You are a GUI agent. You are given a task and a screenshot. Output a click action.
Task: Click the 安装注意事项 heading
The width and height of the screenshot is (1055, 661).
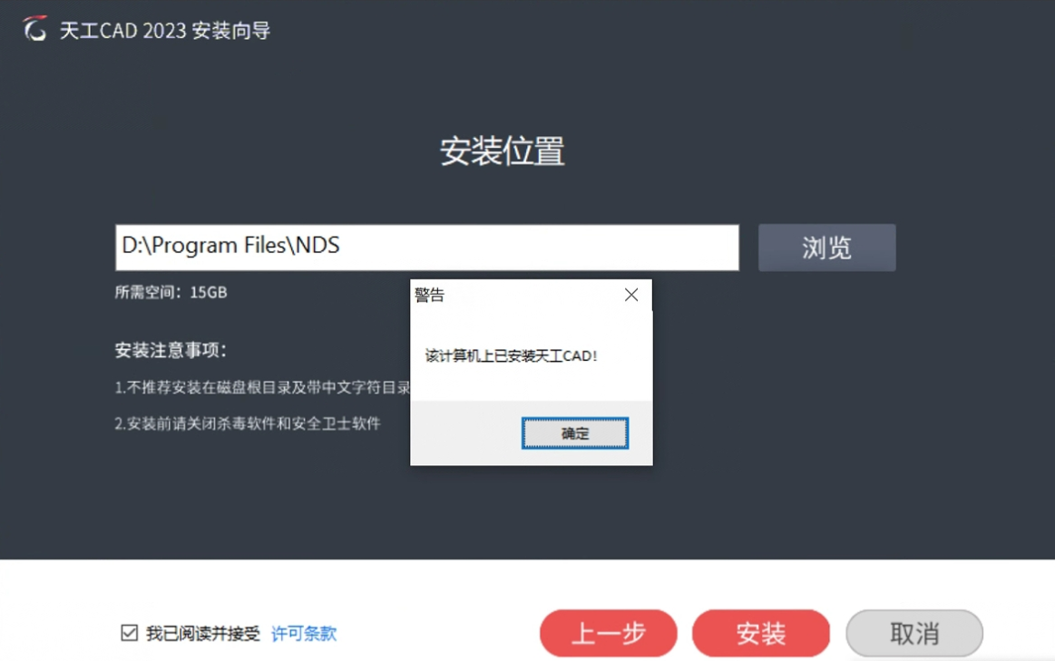point(171,350)
